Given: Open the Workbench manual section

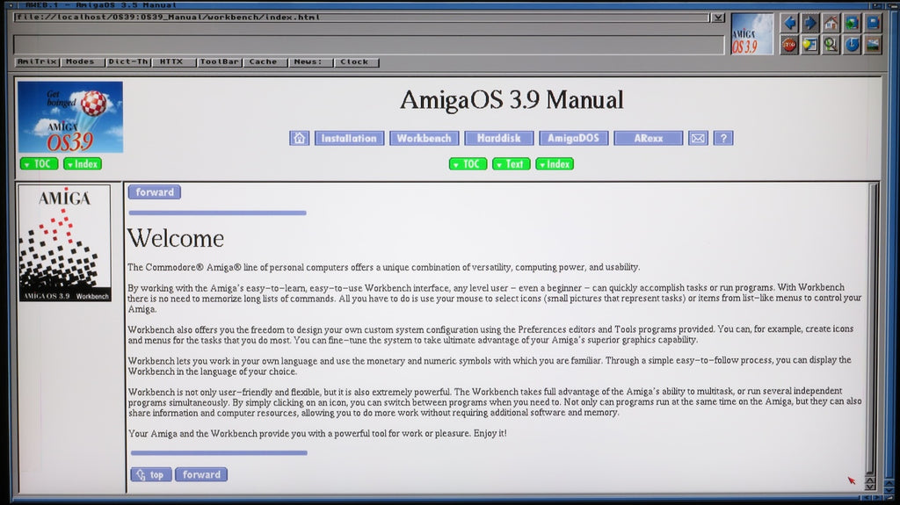Looking at the screenshot, I should pyautogui.click(x=424, y=138).
